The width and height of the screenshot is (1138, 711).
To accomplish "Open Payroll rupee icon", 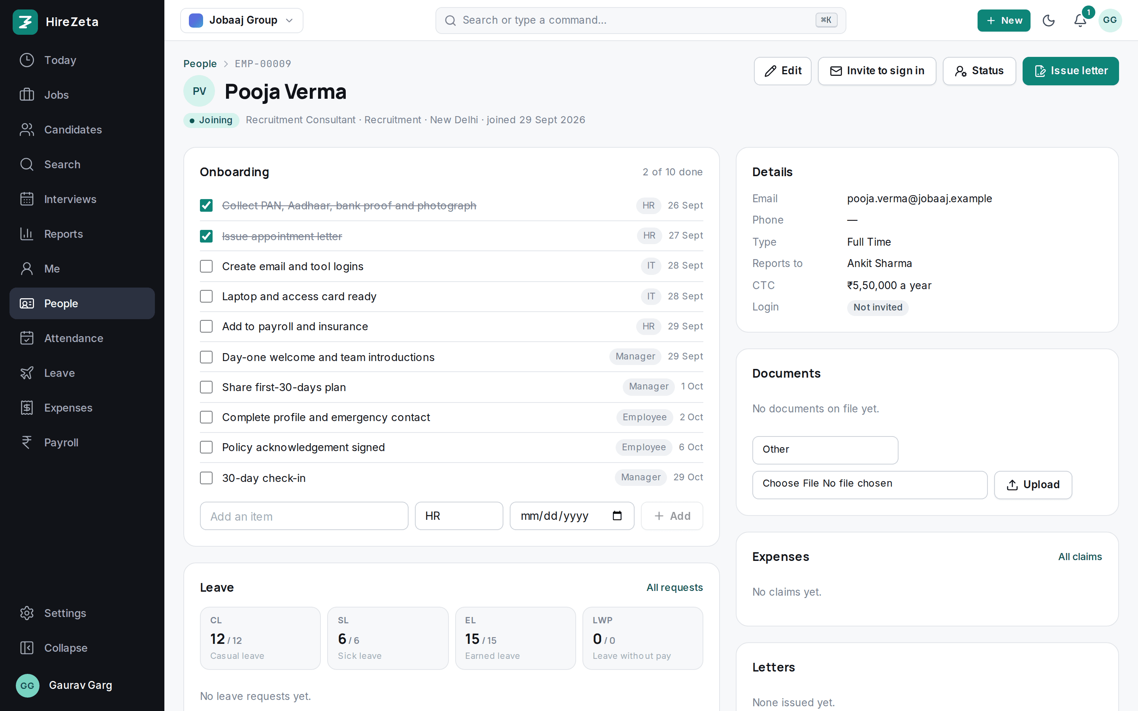I will pos(27,443).
